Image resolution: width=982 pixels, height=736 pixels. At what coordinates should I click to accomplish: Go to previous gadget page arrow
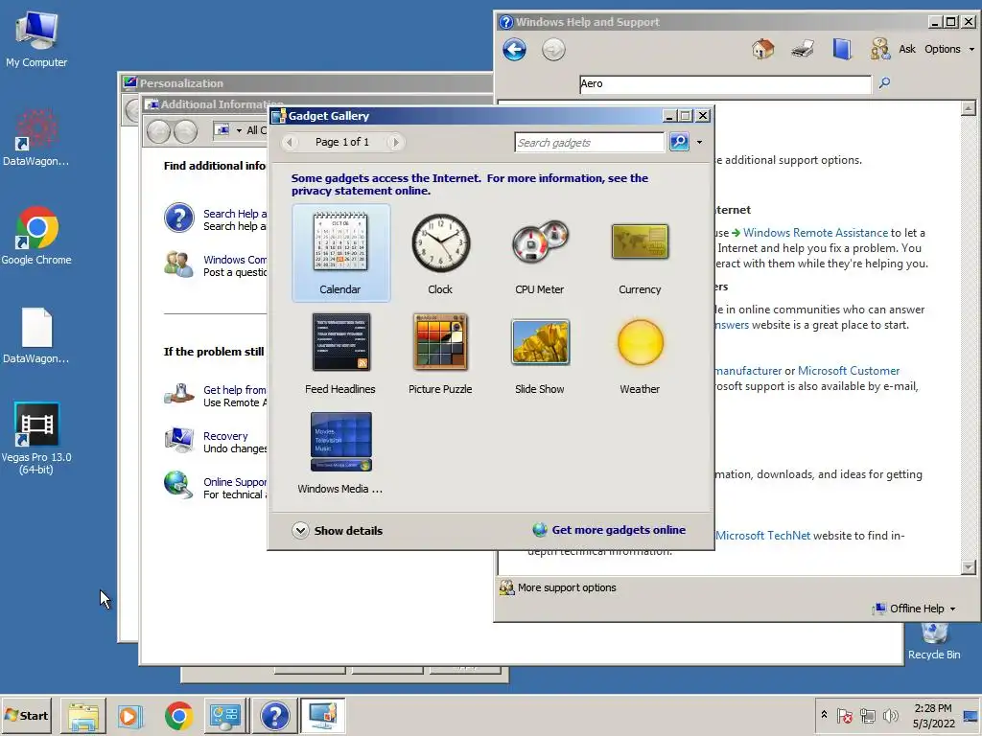click(x=290, y=142)
